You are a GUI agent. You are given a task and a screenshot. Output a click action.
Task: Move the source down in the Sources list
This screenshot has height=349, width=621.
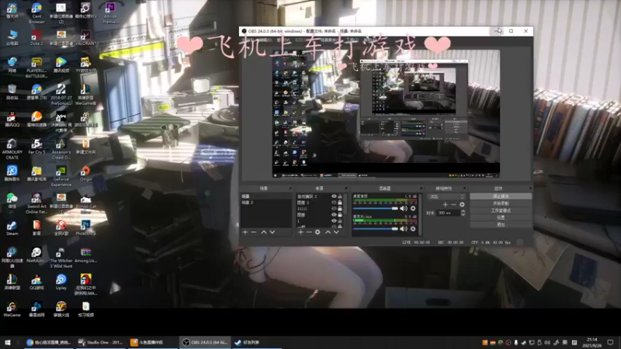[336, 232]
